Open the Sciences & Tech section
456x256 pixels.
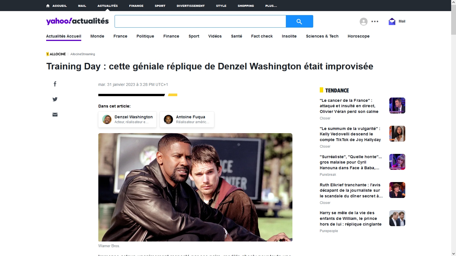pyautogui.click(x=322, y=36)
